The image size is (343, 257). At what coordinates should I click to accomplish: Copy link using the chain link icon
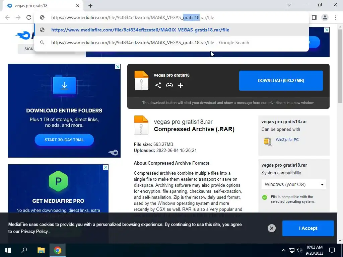[x=169, y=85]
